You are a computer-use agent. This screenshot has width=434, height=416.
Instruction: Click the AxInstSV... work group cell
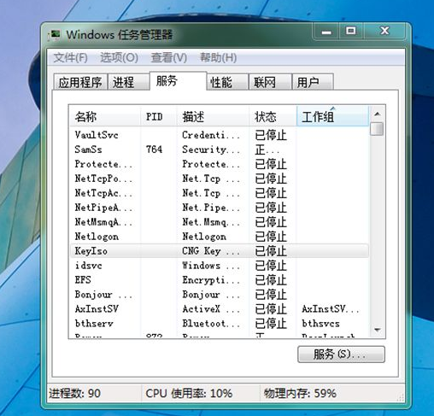coord(331,309)
